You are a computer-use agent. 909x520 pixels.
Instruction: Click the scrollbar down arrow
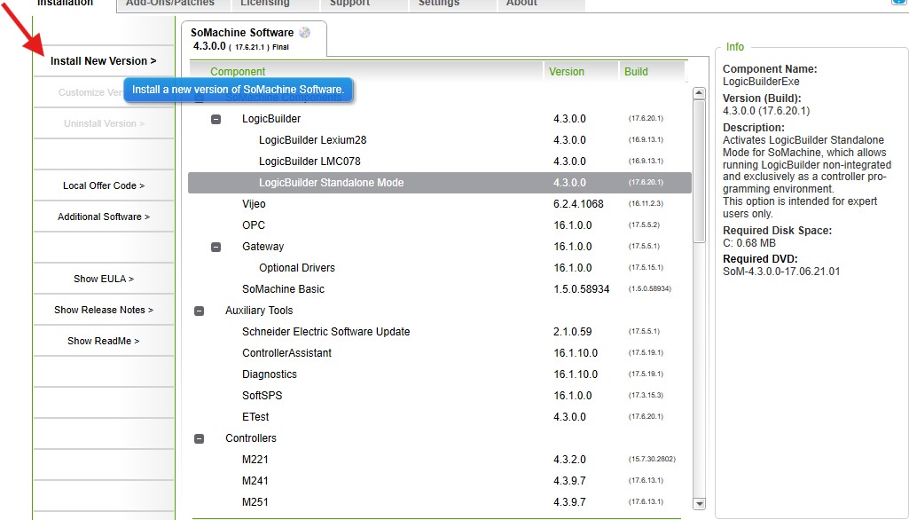tap(699, 504)
